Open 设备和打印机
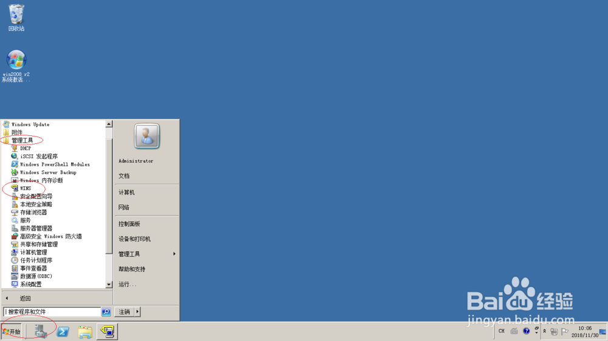The height and width of the screenshot is (341, 608). pyautogui.click(x=134, y=239)
